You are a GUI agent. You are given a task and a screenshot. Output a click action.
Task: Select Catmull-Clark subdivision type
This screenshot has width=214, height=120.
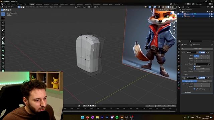[190, 81]
